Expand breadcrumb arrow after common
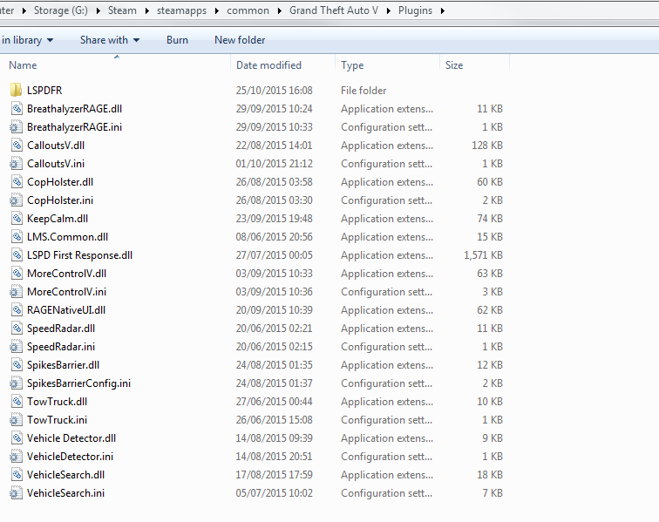Viewport: 659px width, 522px height. (280, 10)
